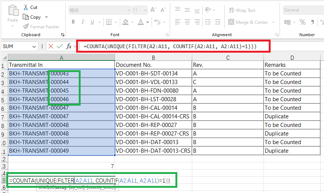The width and height of the screenshot is (324, 193).
Task: Toggle Bold formatting
Action: 73,22
